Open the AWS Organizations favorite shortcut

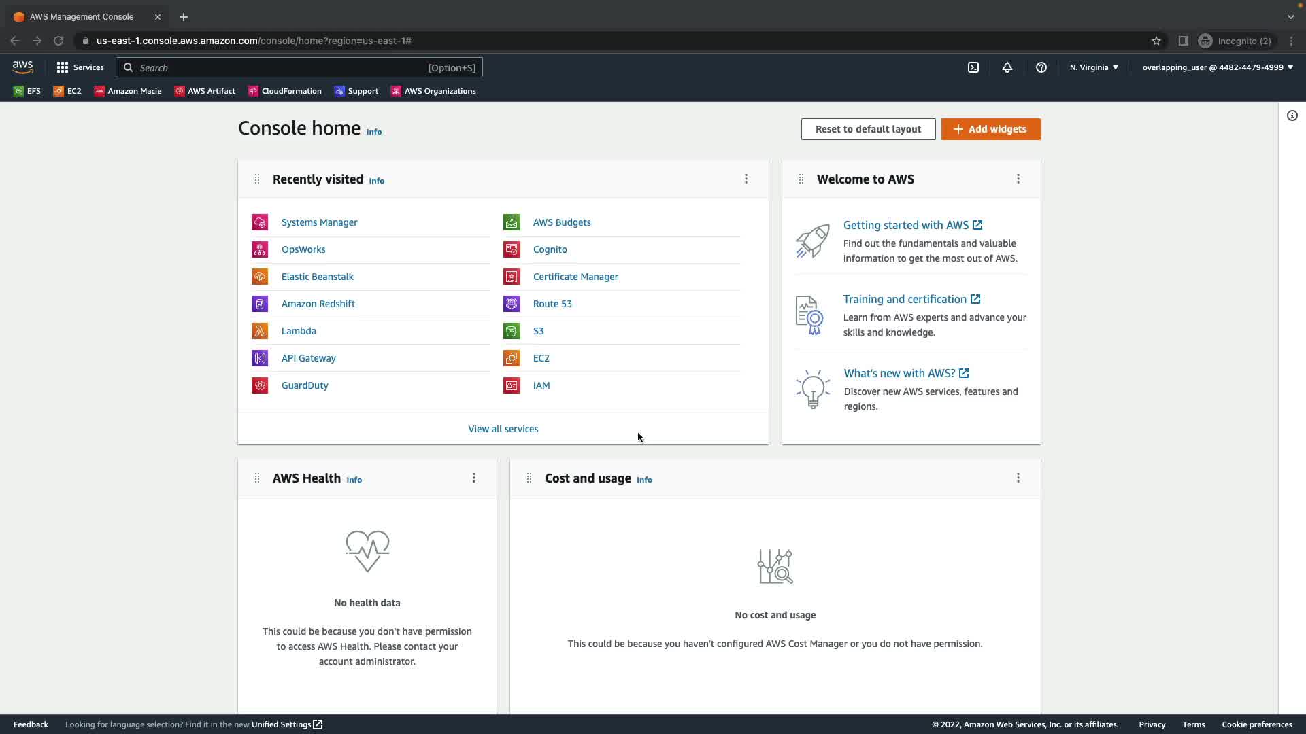(x=433, y=91)
